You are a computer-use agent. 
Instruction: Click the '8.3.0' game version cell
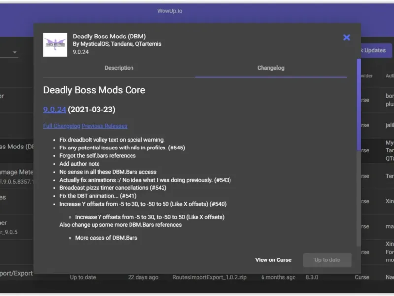coord(312,277)
